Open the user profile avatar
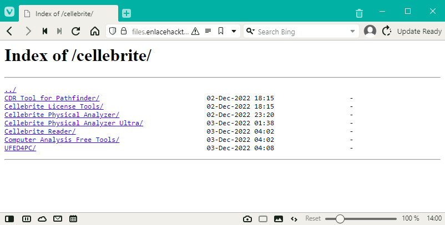 point(370,31)
